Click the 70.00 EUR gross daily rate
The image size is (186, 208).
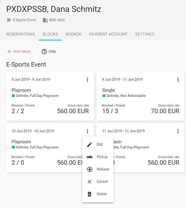click(165, 111)
